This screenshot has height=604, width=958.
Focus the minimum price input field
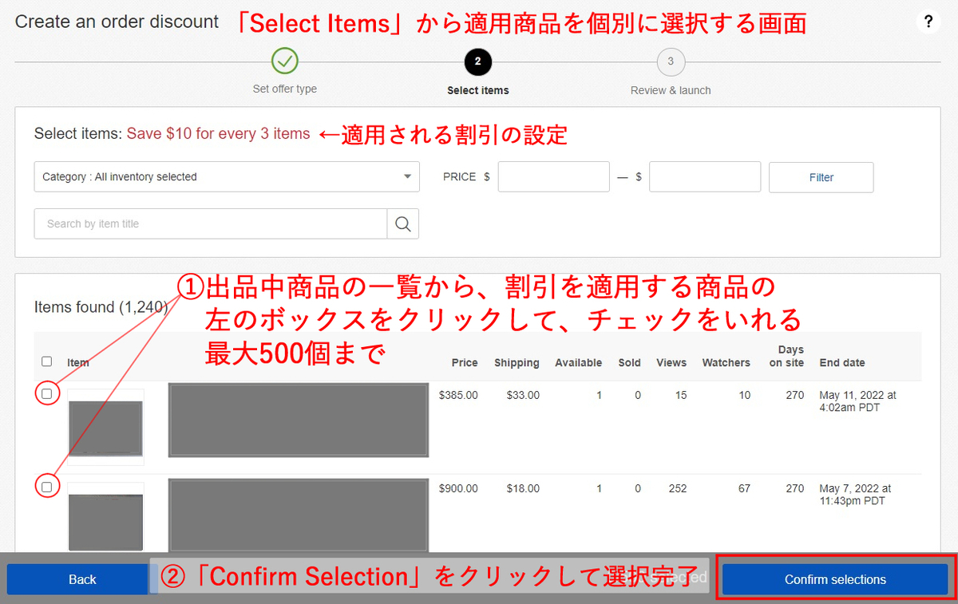tap(554, 176)
